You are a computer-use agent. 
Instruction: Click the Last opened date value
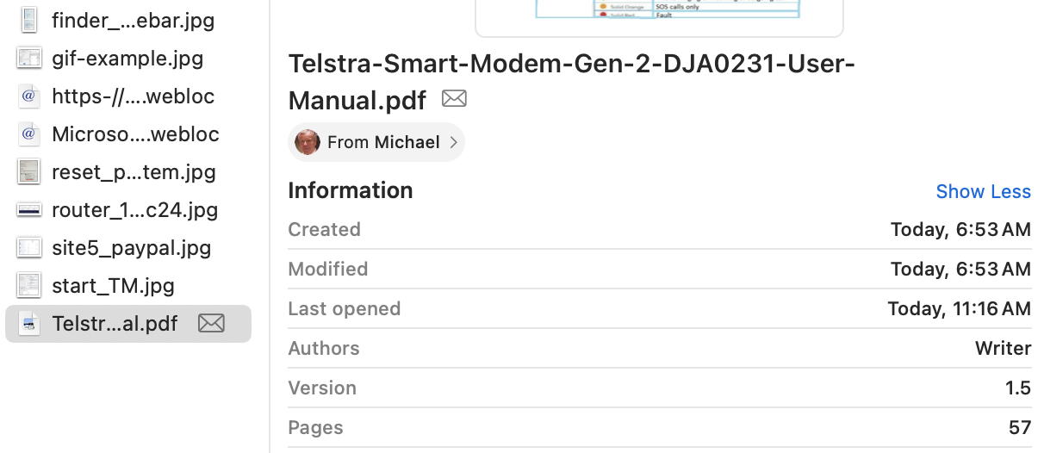959,308
